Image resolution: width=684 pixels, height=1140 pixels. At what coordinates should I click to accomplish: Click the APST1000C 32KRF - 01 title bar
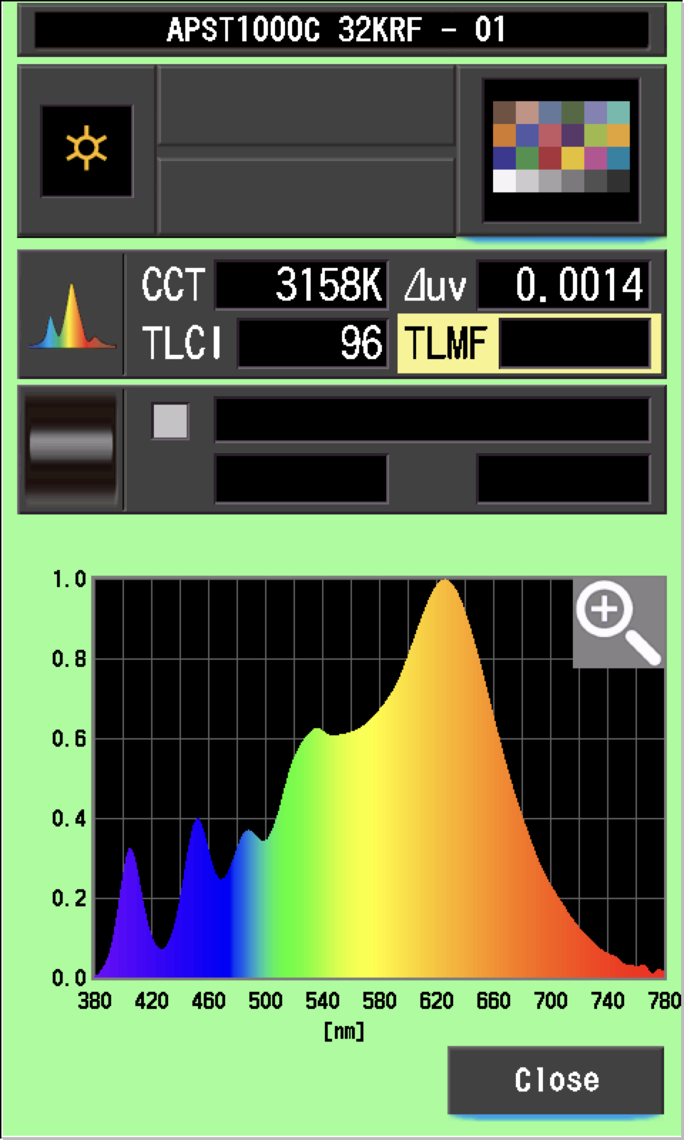click(x=341, y=31)
